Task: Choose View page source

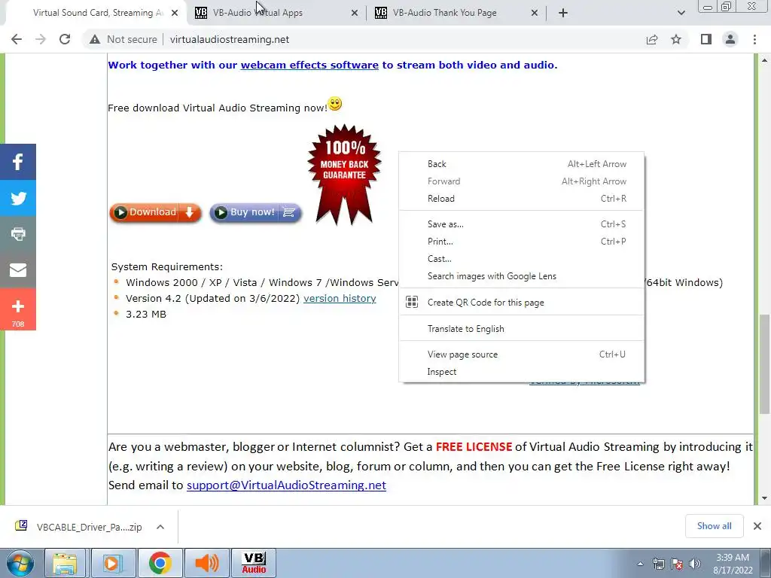Action: coord(522,354)
